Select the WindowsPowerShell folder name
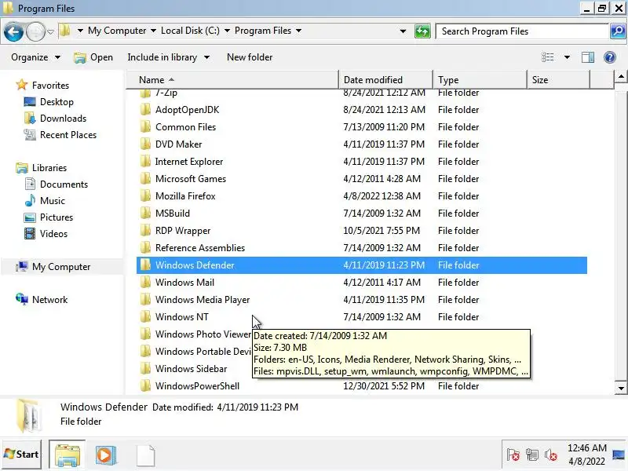This screenshot has height=471, width=628. pos(197,386)
